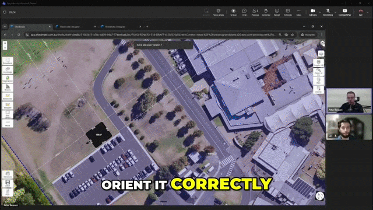Select the Easement tool in left toolbar
Viewport: 373px width, 210px height.
click(x=8, y=97)
